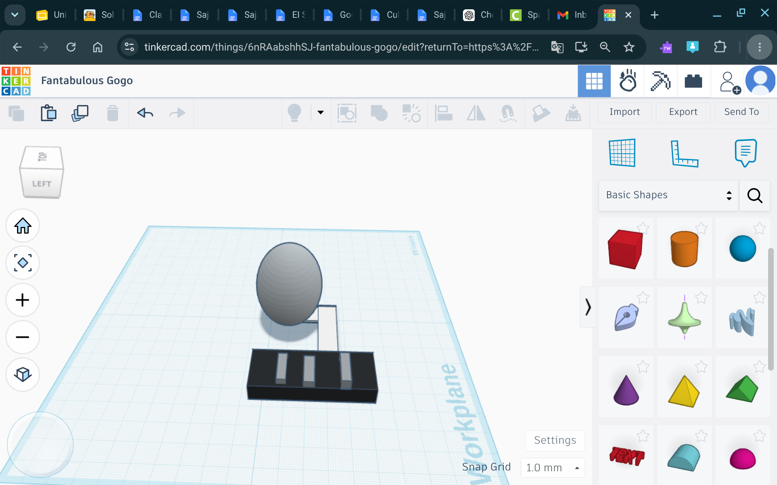Favorite the Text shape star

(643, 436)
